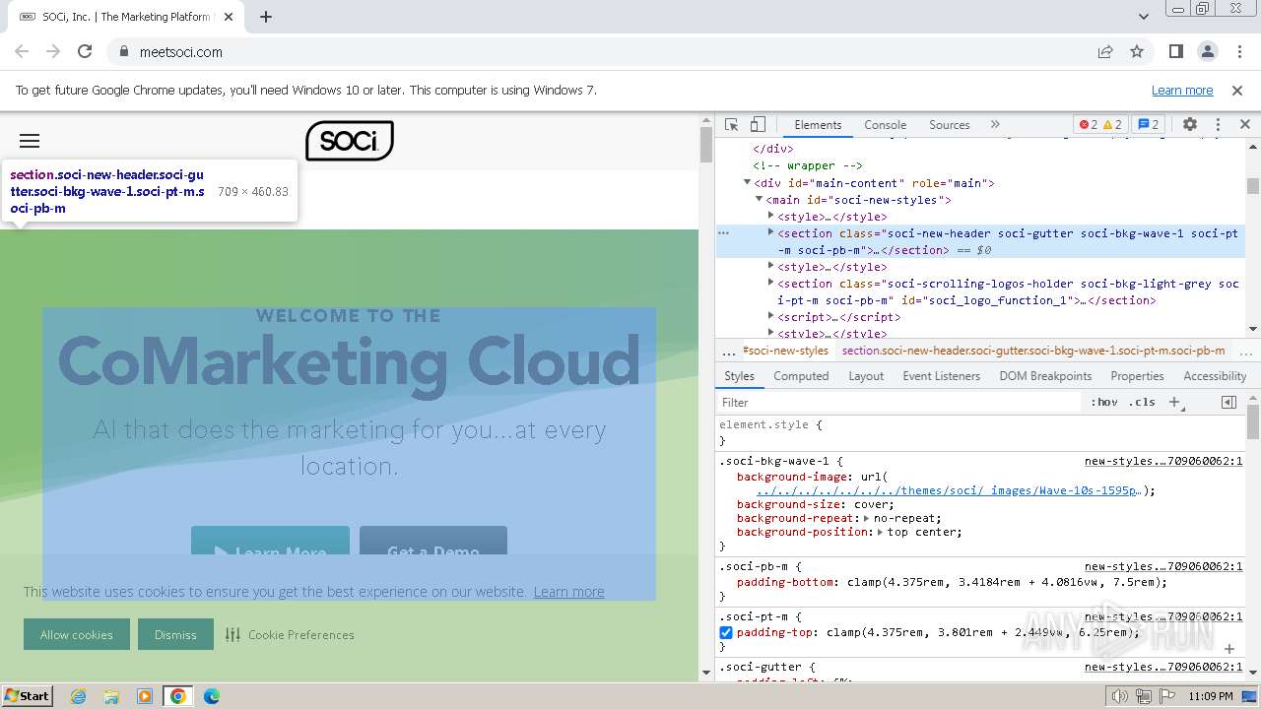Open Internet Explorer from the taskbar
This screenshot has height=709, width=1261.
(78, 696)
